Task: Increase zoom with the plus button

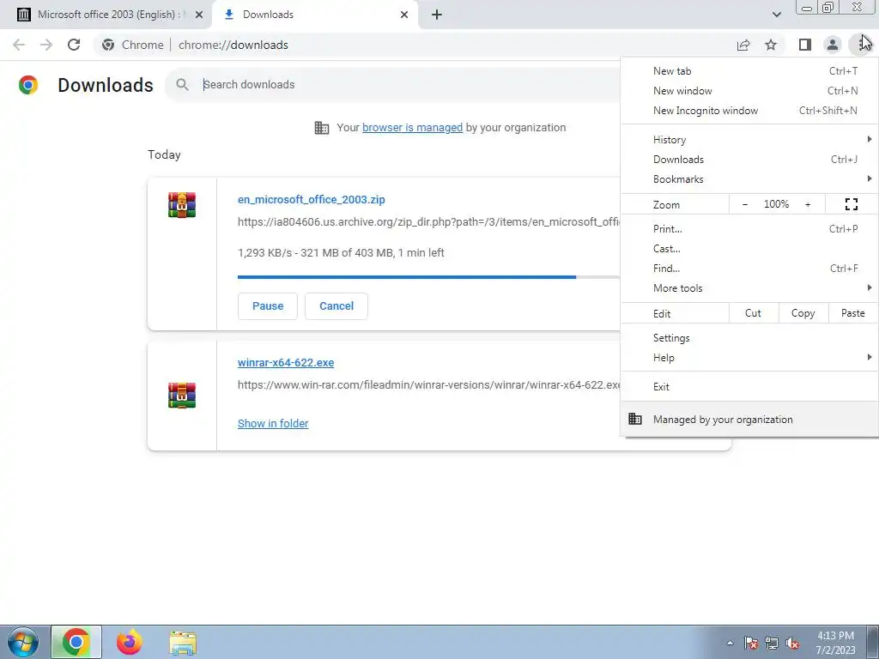Action: coord(808,204)
